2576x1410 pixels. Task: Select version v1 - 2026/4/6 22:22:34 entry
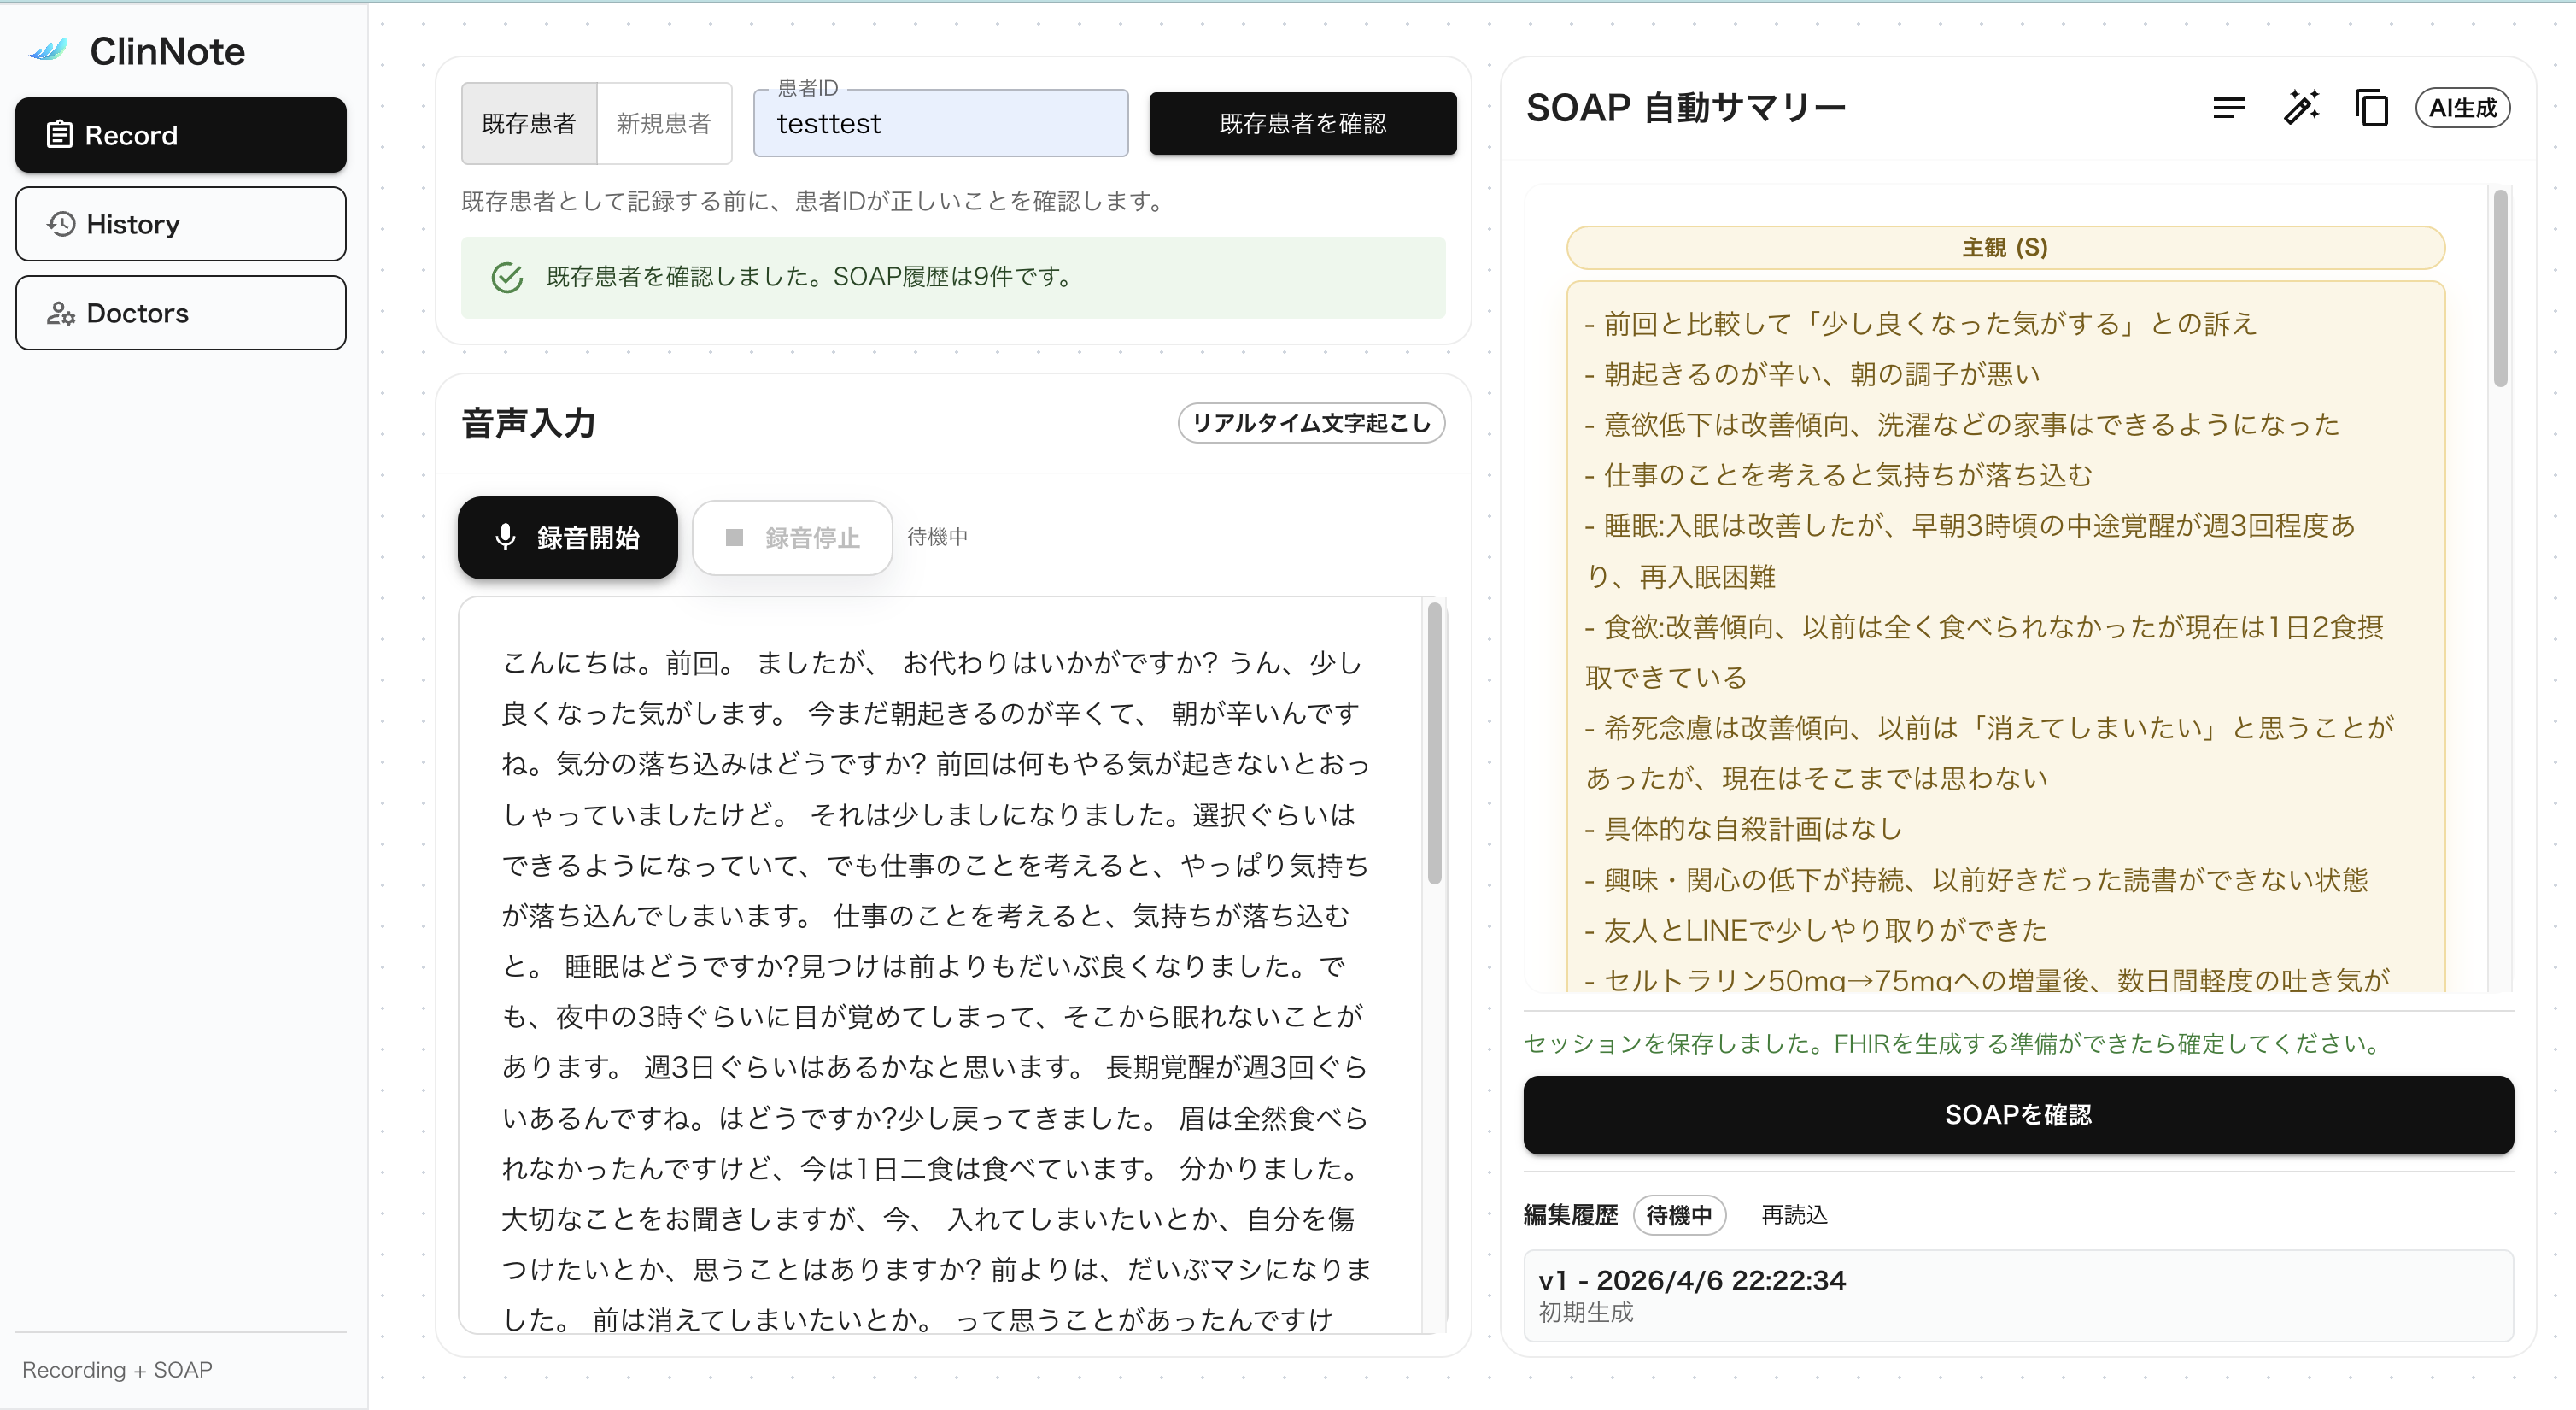(2018, 1295)
